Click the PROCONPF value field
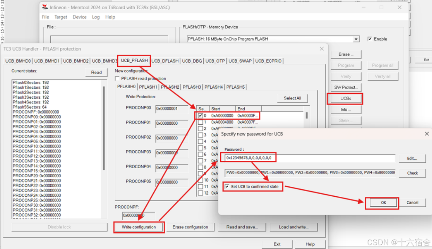 [138, 216]
